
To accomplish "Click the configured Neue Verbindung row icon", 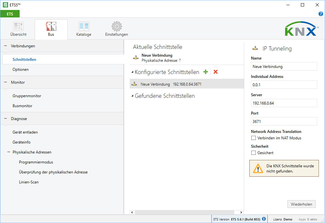I will (x=134, y=84).
